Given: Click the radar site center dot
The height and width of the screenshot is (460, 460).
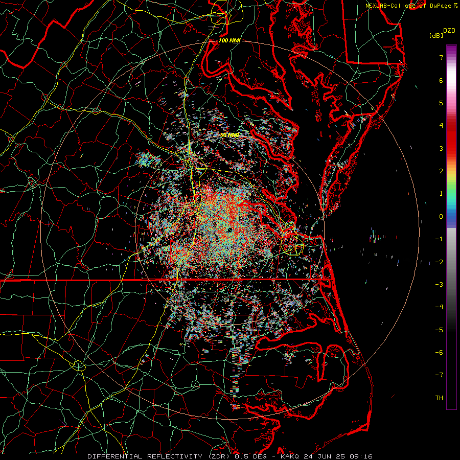Looking at the screenshot, I should [229, 231].
